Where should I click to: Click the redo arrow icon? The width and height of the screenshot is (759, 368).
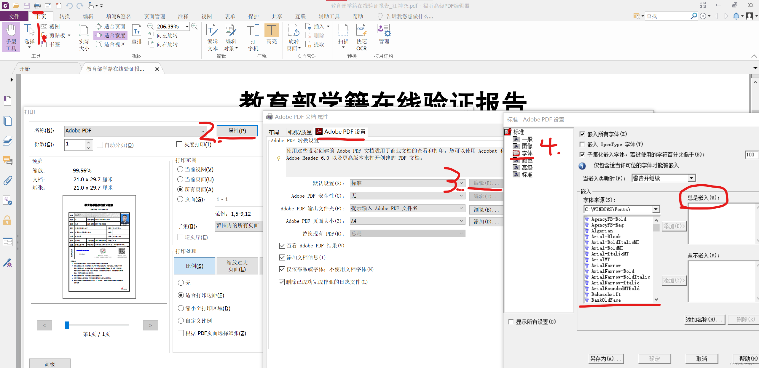click(80, 5)
